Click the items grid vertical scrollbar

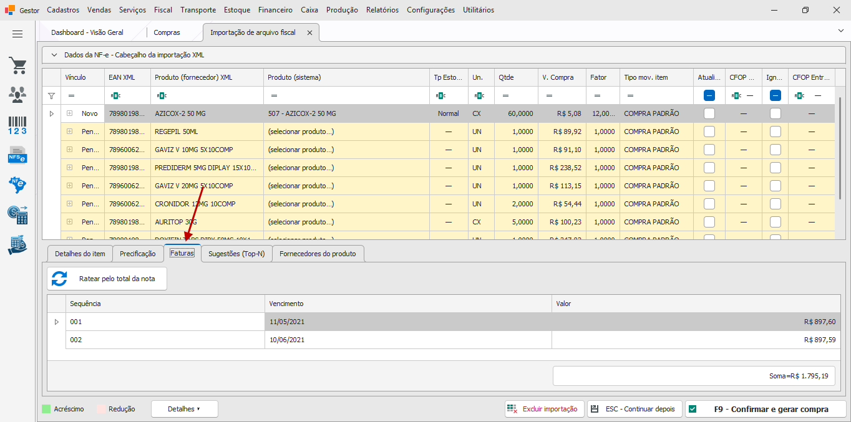841,148
